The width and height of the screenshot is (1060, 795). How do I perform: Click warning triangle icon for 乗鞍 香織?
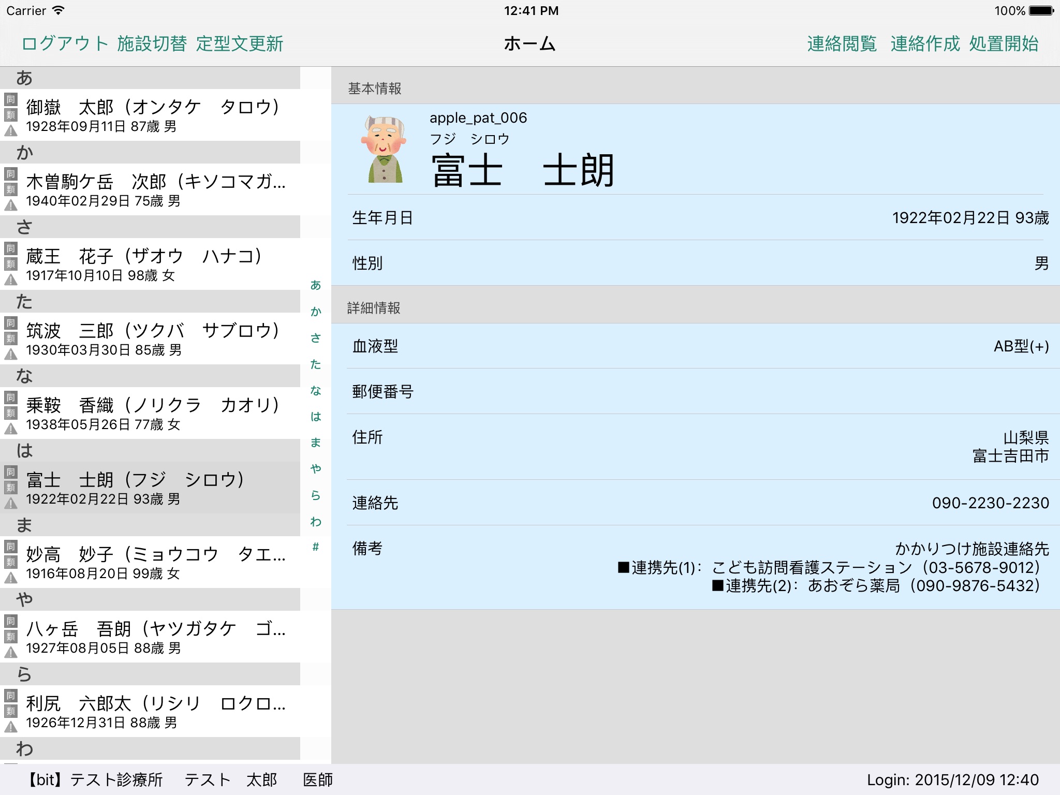(11, 429)
